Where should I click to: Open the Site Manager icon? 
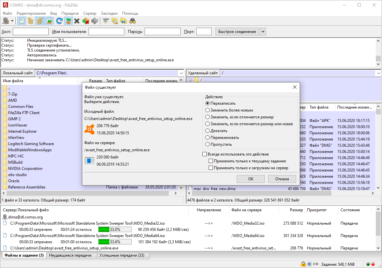coord(6,21)
